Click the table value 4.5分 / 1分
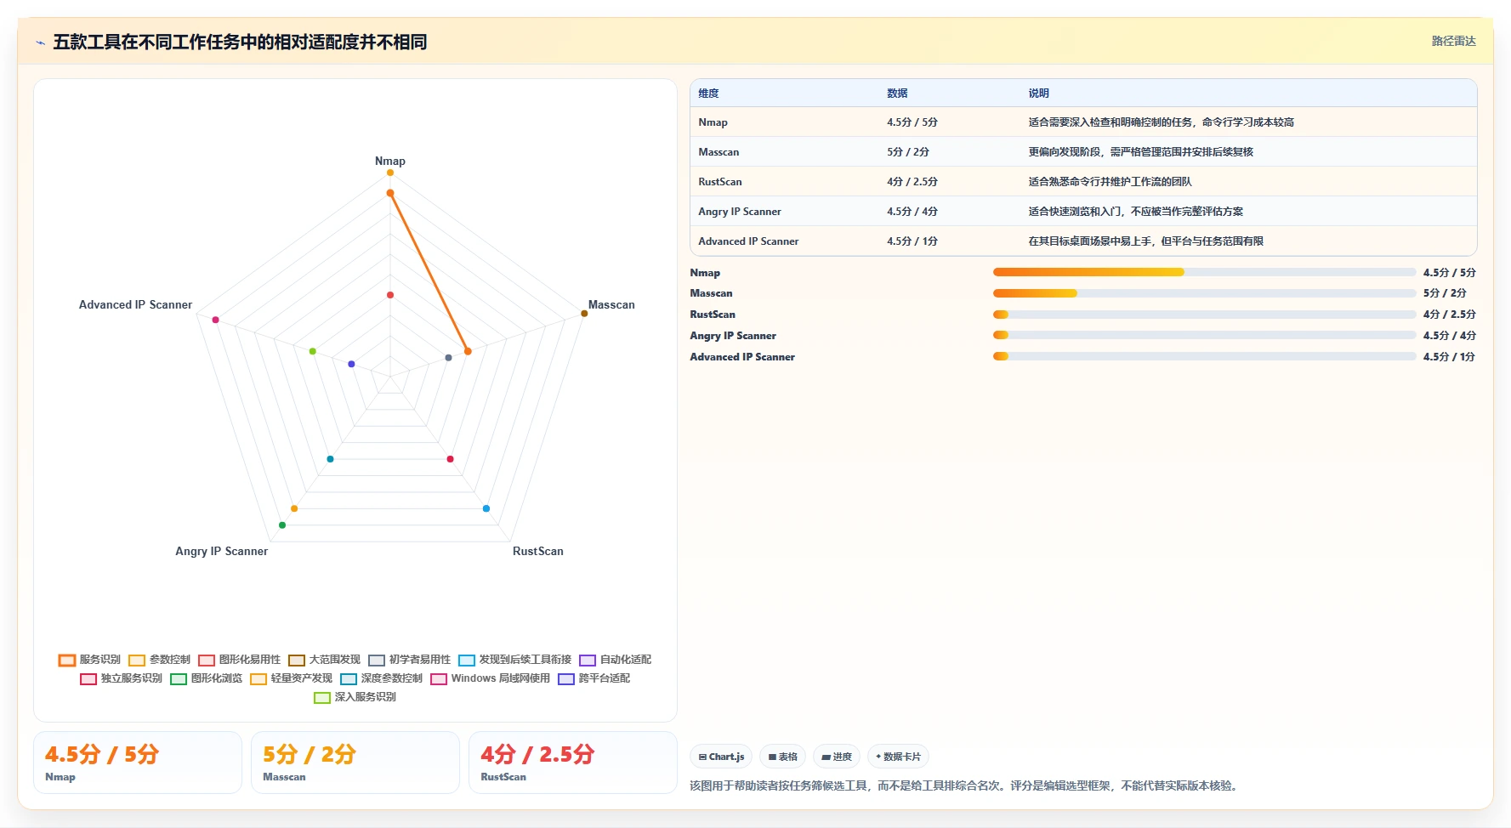 [912, 241]
